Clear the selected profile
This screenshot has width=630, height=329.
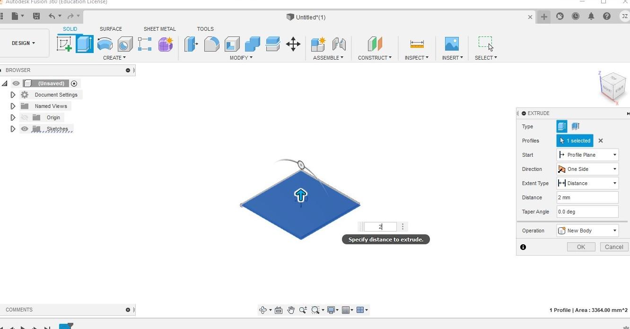(x=601, y=141)
